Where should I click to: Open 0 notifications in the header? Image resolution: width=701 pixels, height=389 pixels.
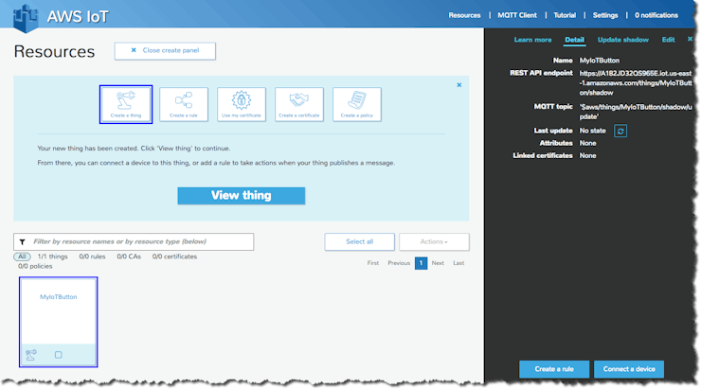[656, 15]
